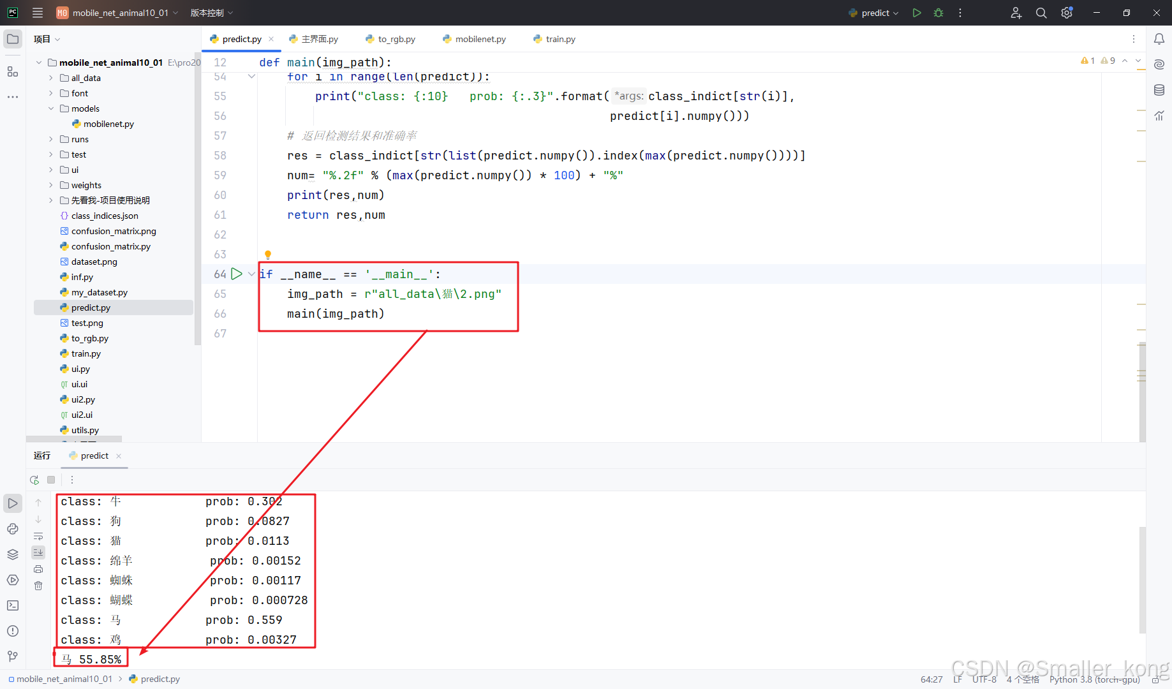The width and height of the screenshot is (1172, 689).
Task: Stop the running process in Run panel
Action: coord(51,480)
